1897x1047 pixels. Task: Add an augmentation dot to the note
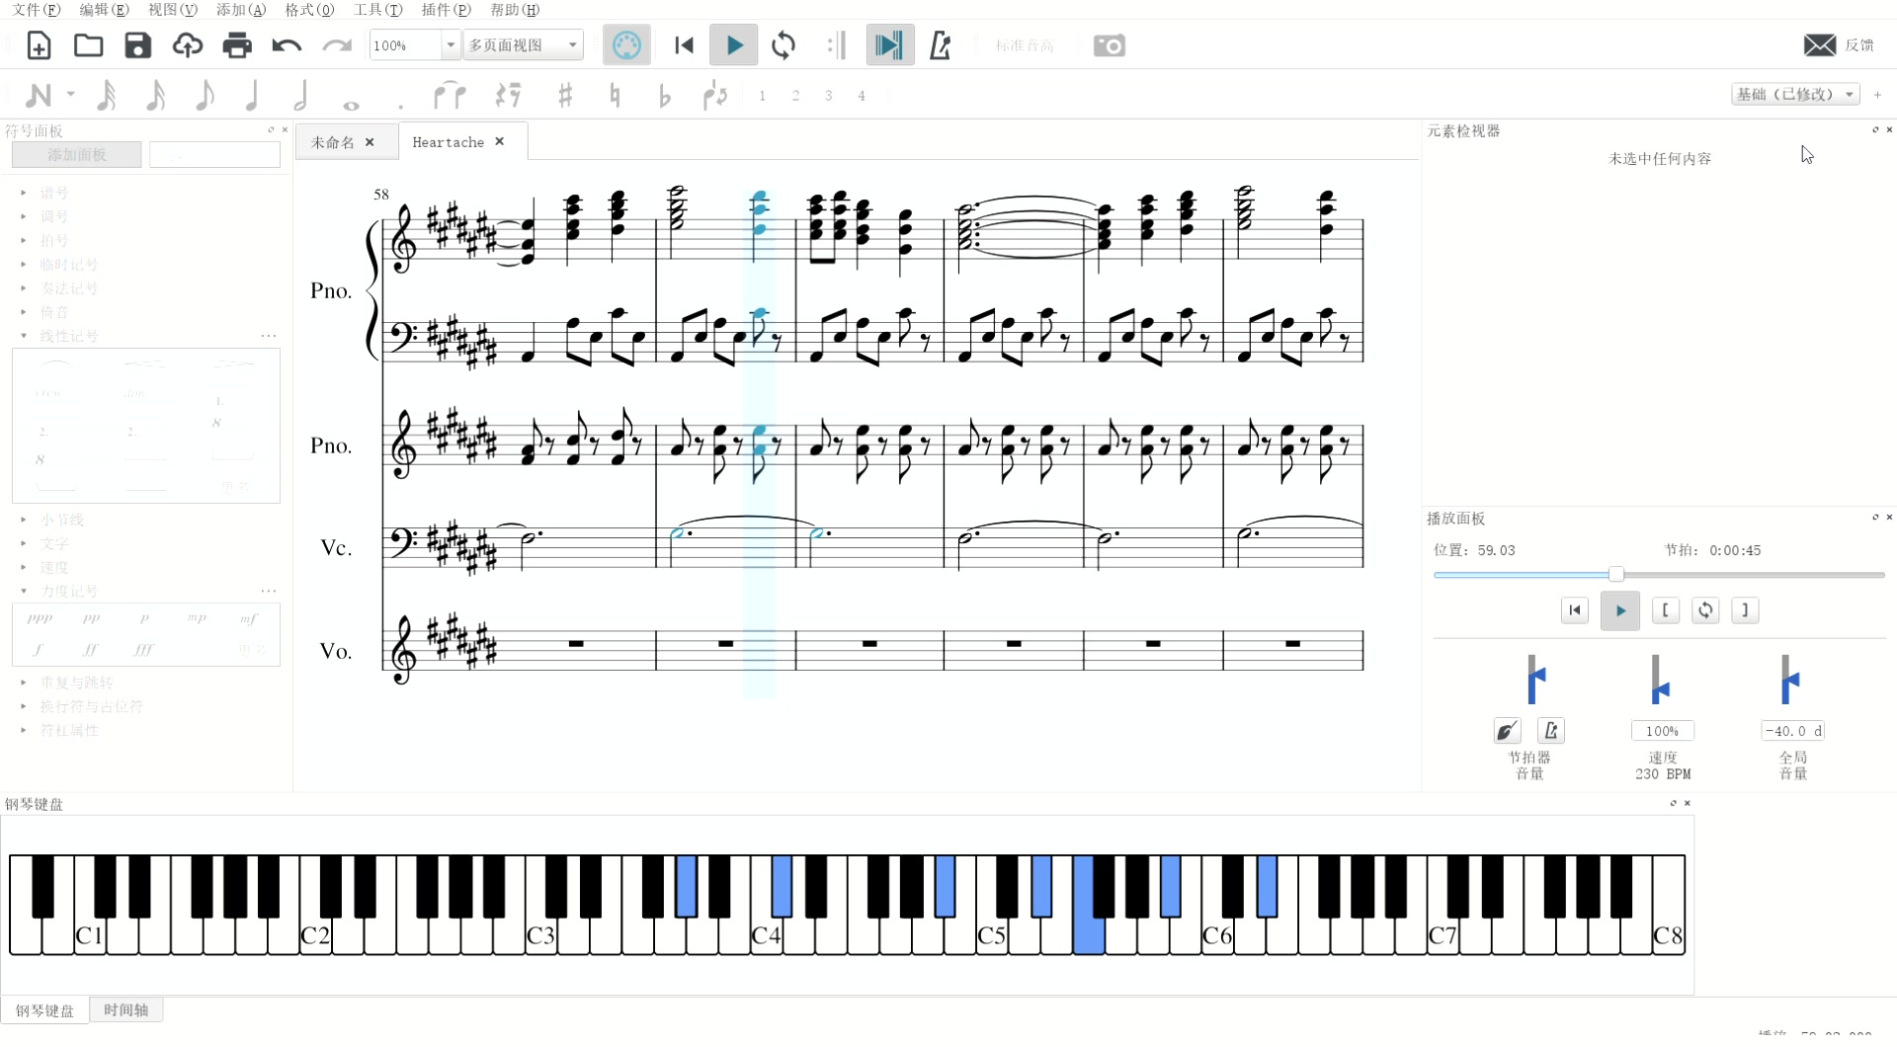click(400, 105)
